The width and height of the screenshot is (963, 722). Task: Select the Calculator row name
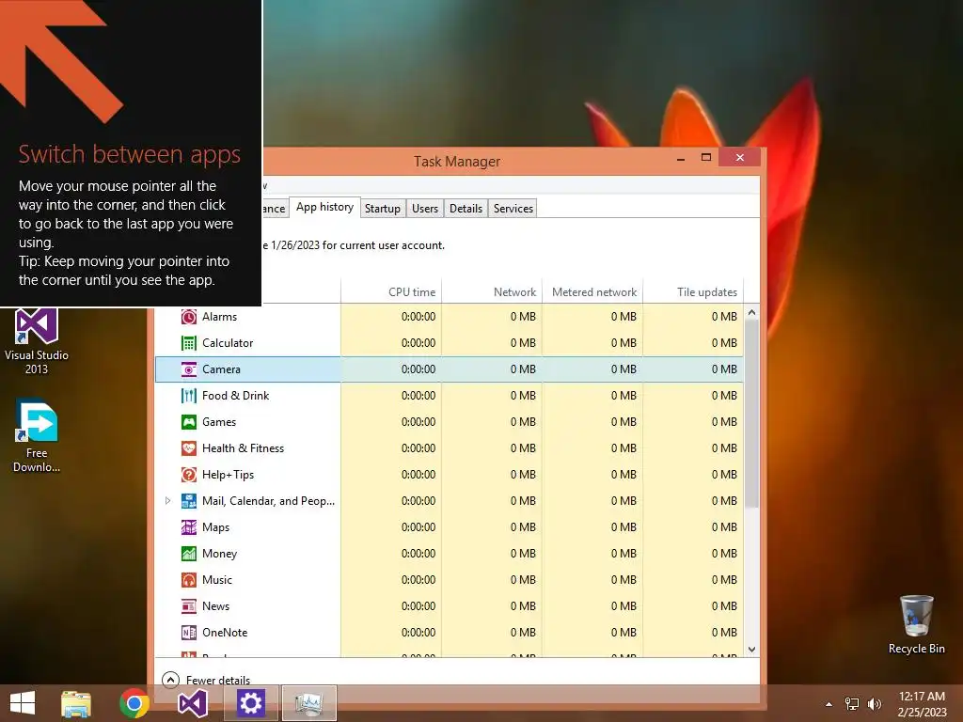[x=228, y=343]
